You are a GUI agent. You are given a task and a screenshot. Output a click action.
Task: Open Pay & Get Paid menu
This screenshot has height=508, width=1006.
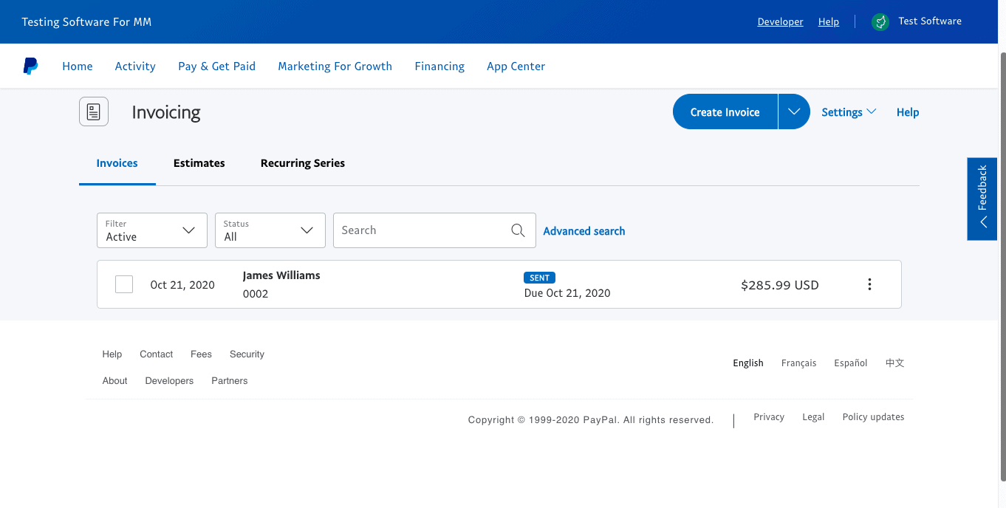(216, 66)
